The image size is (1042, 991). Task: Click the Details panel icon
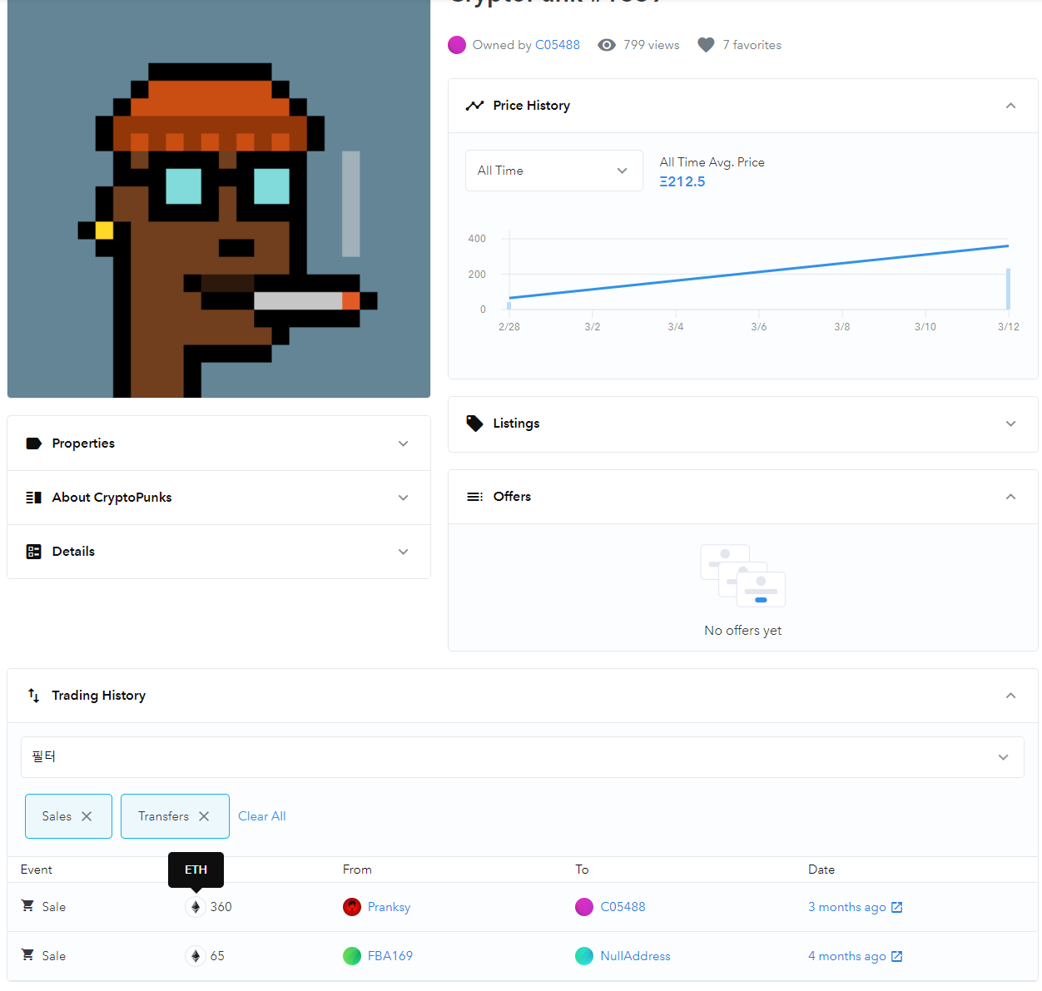pos(33,552)
